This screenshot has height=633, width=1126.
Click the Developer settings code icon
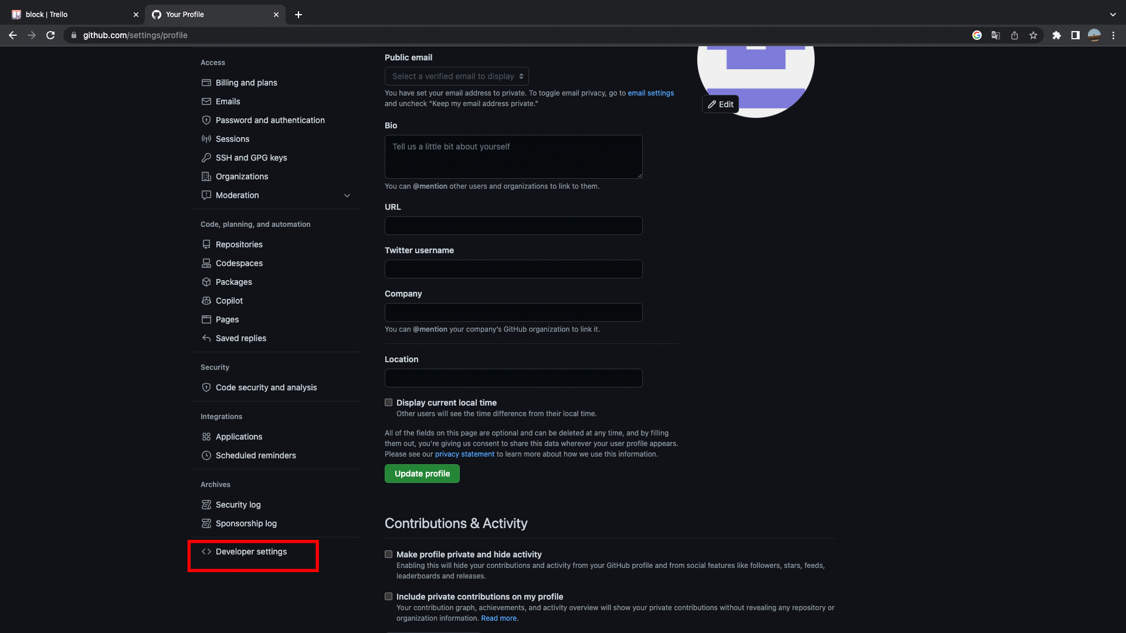(206, 552)
